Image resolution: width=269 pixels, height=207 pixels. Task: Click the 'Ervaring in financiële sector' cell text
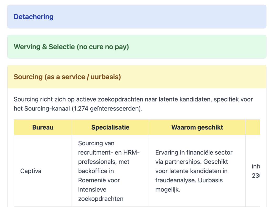click(194, 152)
